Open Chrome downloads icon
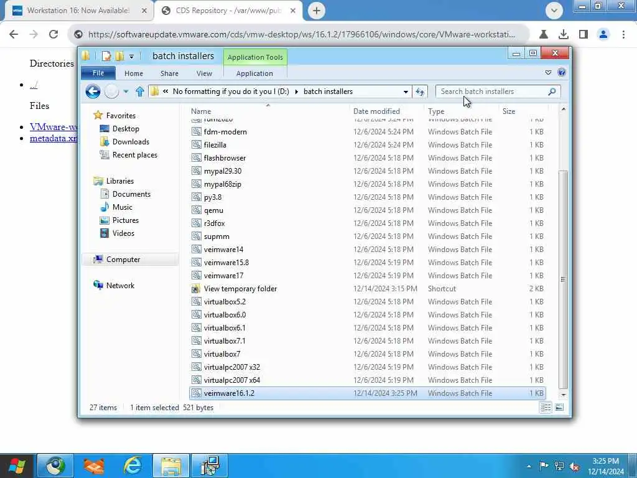This screenshot has width=637, height=478. pyautogui.click(x=564, y=34)
